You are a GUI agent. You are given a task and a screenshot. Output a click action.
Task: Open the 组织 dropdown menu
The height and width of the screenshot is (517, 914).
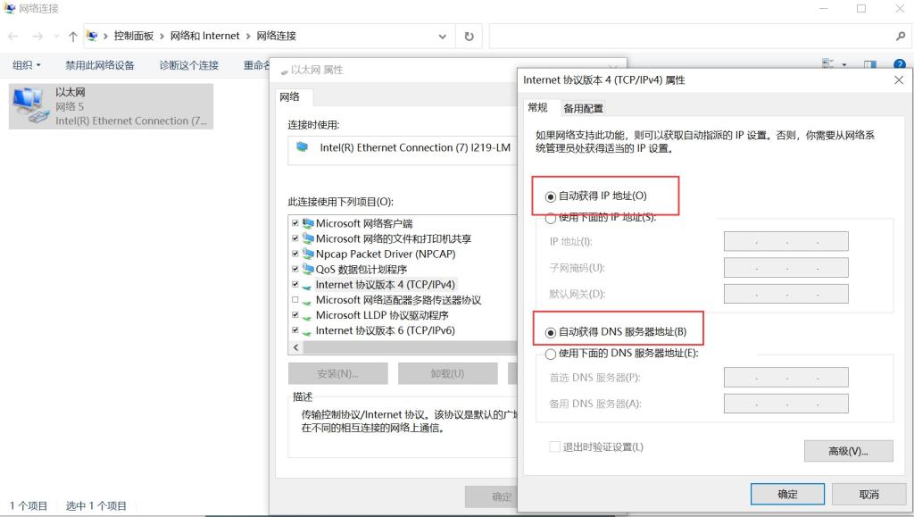[27, 65]
